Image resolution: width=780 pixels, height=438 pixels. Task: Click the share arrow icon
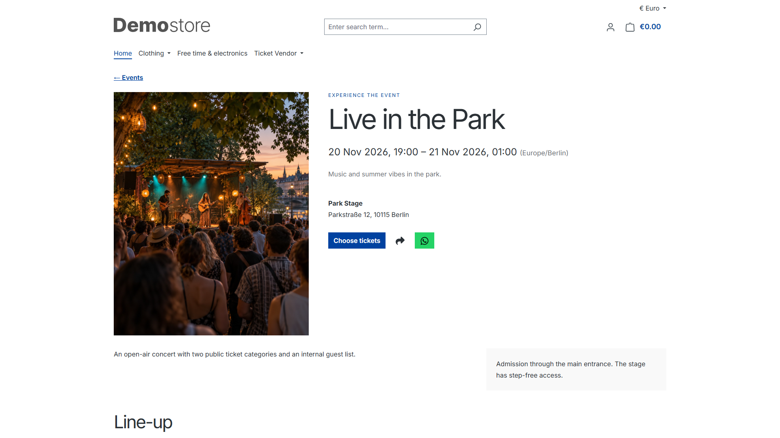[400, 240]
